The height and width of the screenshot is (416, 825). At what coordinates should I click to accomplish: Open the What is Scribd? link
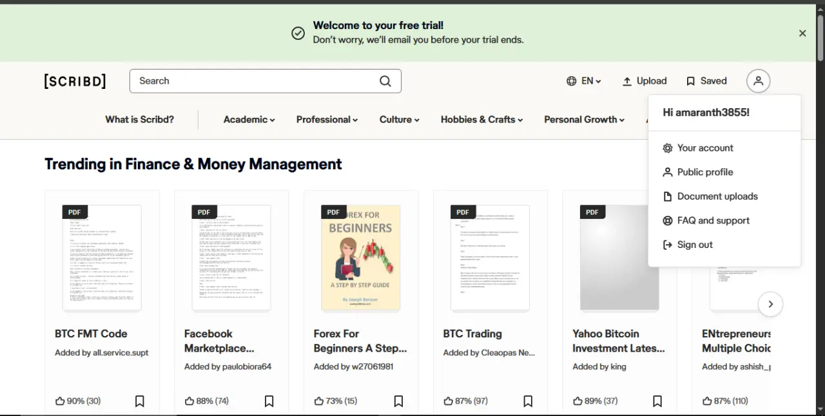point(139,120)
